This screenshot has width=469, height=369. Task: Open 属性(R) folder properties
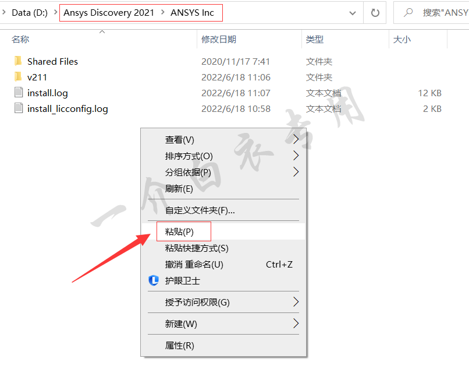pyautogui.click(x=223, y=345)
